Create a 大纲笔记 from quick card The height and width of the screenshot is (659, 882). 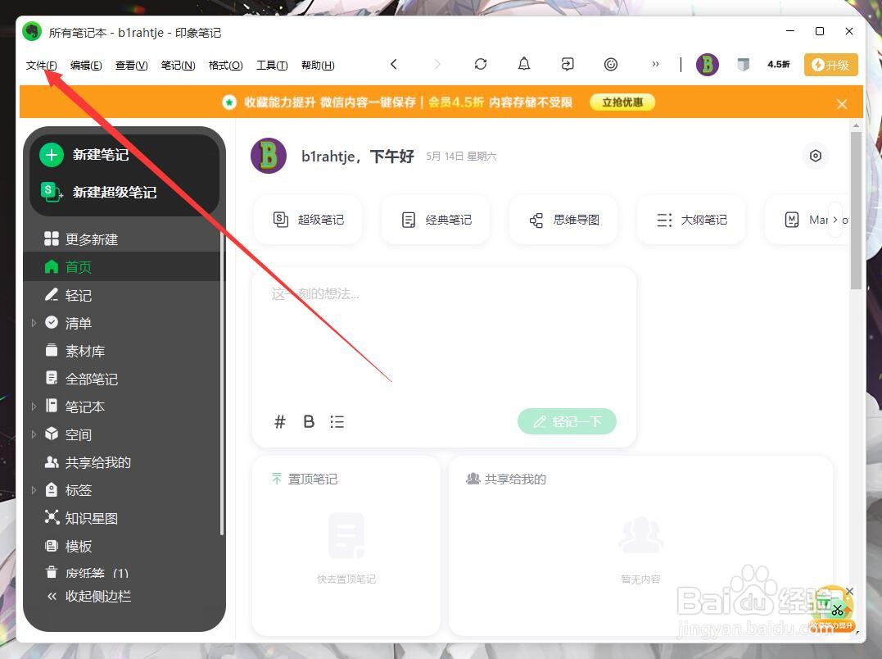690,220
